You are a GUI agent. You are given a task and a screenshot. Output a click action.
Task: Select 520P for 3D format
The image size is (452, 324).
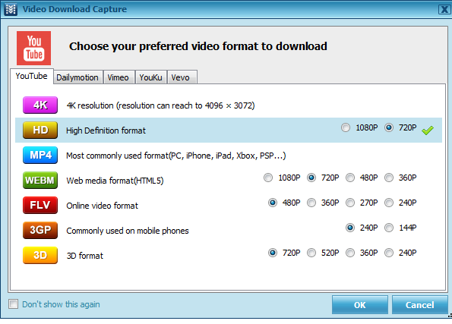(x=311, y=253)
